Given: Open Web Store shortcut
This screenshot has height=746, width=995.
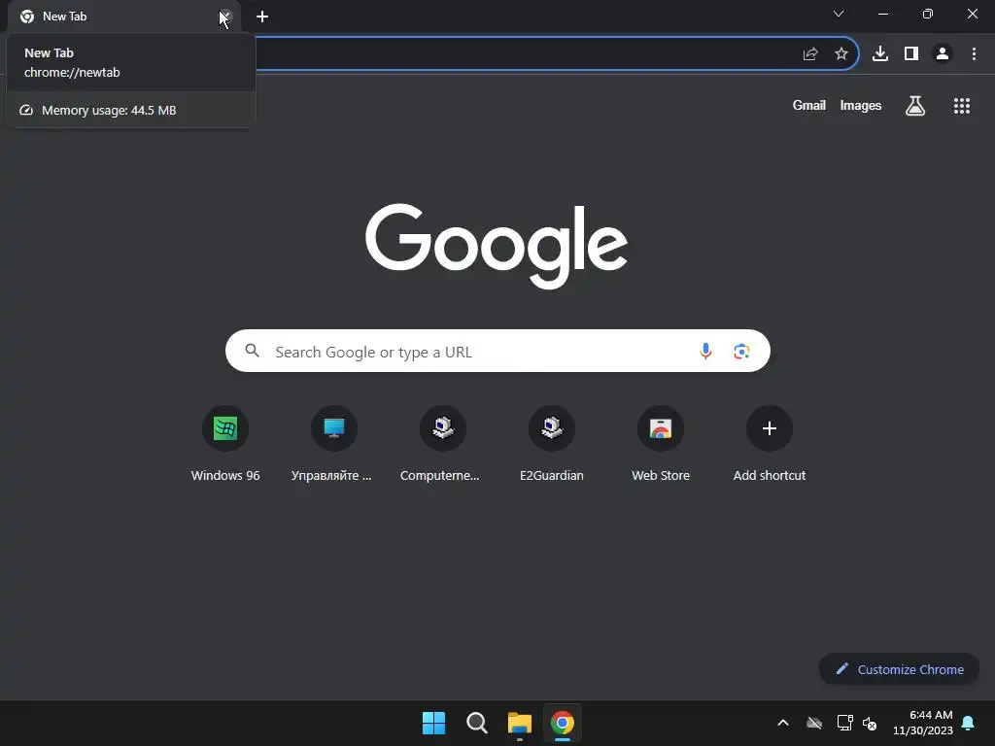Looking at the screenshot, I should 661,443.
